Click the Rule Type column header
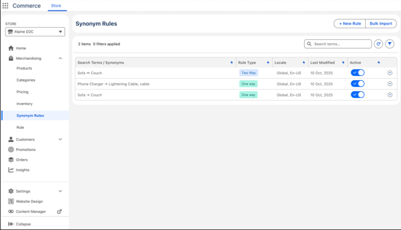The height and width of the screenshot is (230, 401). click(247, 62)
